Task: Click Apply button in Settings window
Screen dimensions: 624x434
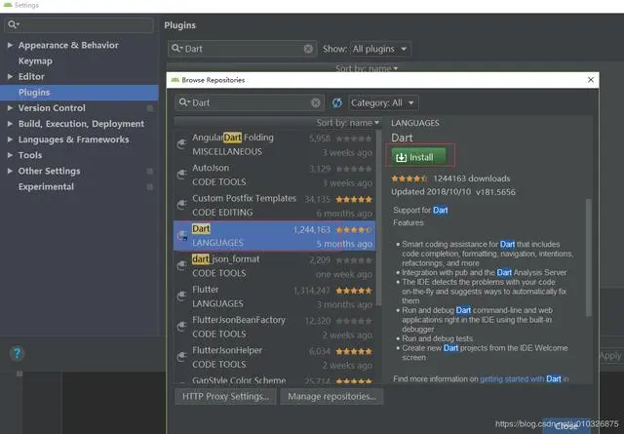Action: click(609, 356)
